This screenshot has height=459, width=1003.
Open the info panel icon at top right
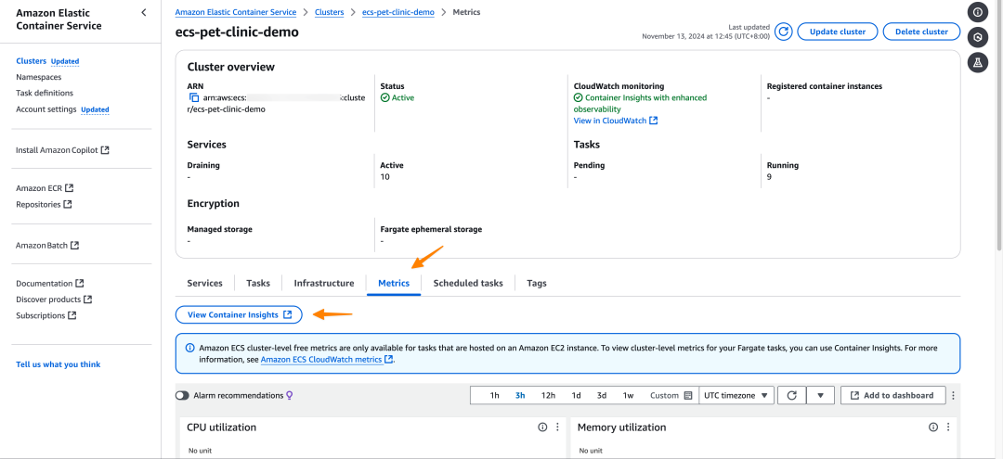coord(977,13)
